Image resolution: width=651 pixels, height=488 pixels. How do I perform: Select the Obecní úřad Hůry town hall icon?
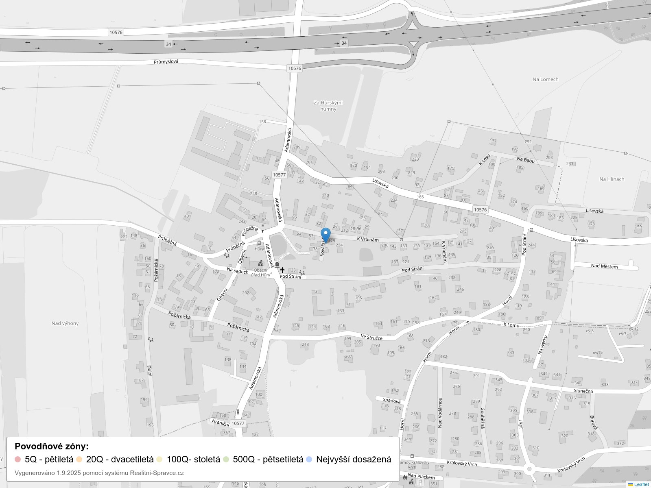coord(260,264)
